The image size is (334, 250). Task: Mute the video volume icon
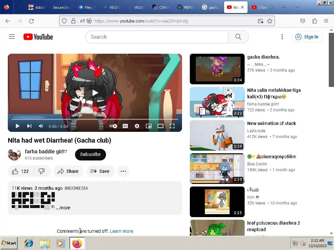click(x=41, y=126)
